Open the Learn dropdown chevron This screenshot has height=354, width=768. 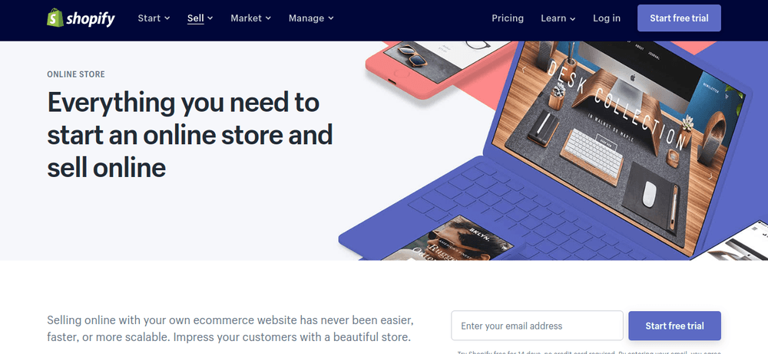click(573, 18)
